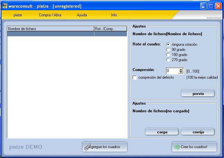Click the Rote el cuadro: label
This screenshot has width=224, height=158.
point(147,44)
